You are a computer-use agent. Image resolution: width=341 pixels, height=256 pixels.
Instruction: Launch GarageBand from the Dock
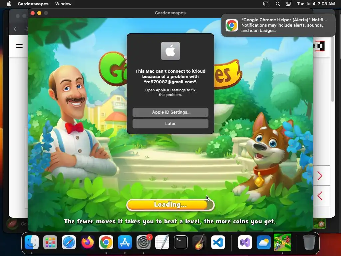199,242
